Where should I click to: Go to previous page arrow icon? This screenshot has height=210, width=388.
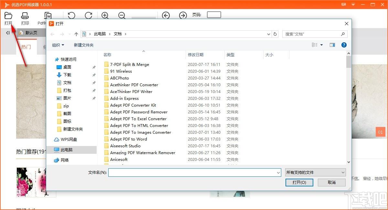click(166, 16)
